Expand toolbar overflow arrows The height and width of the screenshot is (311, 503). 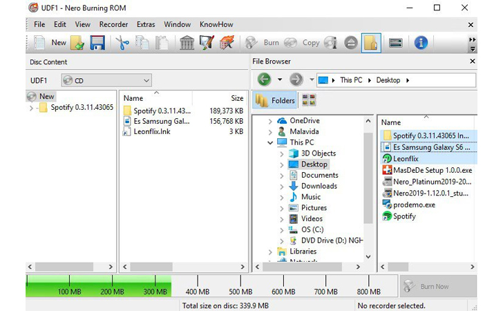(x=472, y=39)
